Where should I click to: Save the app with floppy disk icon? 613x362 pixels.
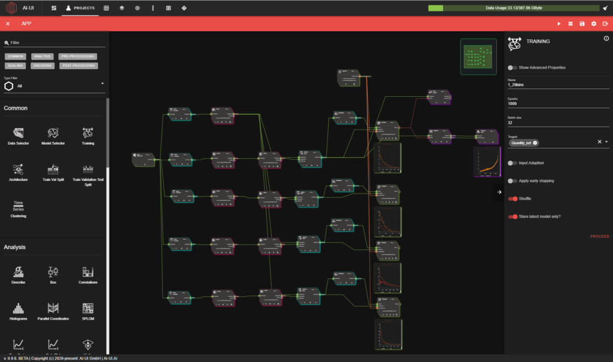tap(582, 24)
